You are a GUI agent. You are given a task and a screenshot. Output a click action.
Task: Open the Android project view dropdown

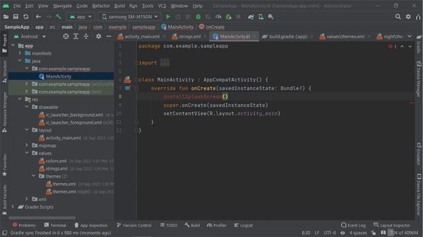pyautogui.click(x=30, y=36)
